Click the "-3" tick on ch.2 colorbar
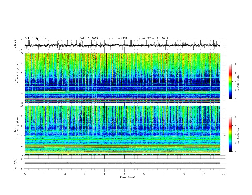The image size is (252, 195). click(x=234, y=117)
